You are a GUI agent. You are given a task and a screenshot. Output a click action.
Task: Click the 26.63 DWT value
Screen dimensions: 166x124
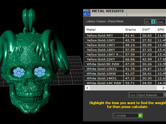tap(147, 35)
